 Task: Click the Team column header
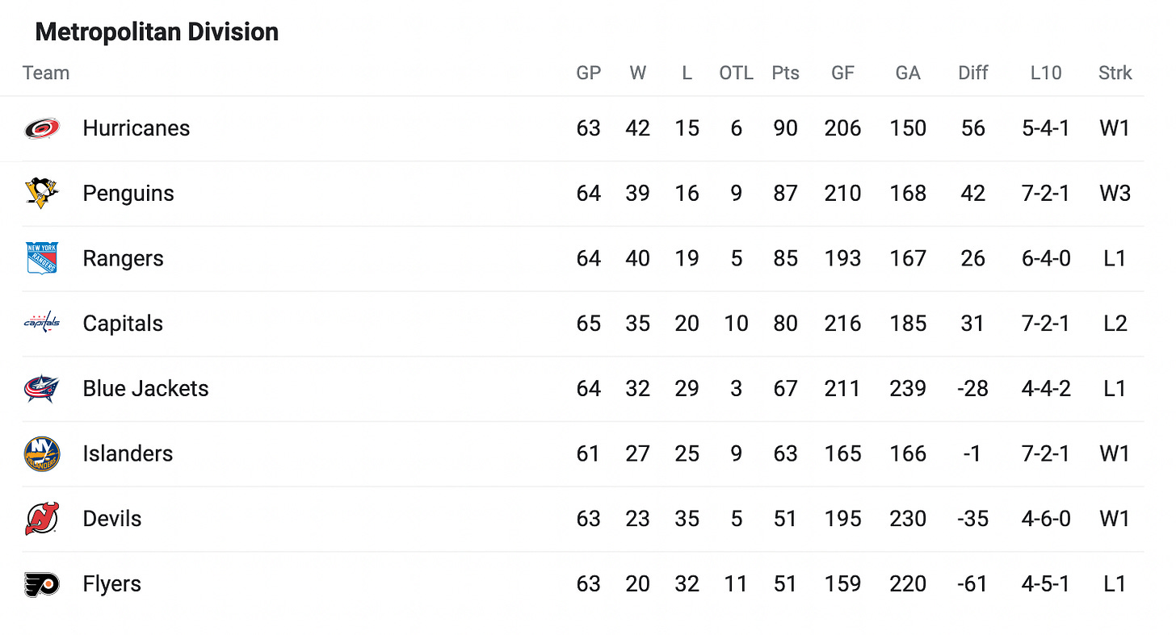[46, 73]
